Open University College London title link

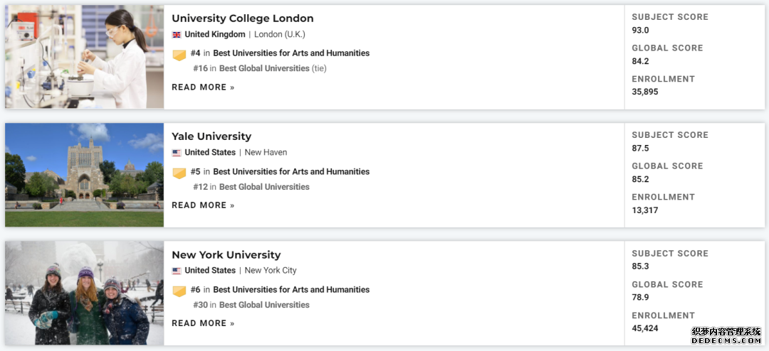242,18
